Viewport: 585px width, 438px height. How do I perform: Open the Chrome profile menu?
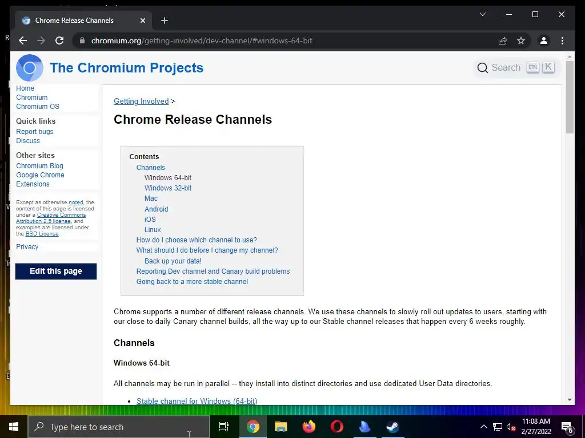click(544, 40)
